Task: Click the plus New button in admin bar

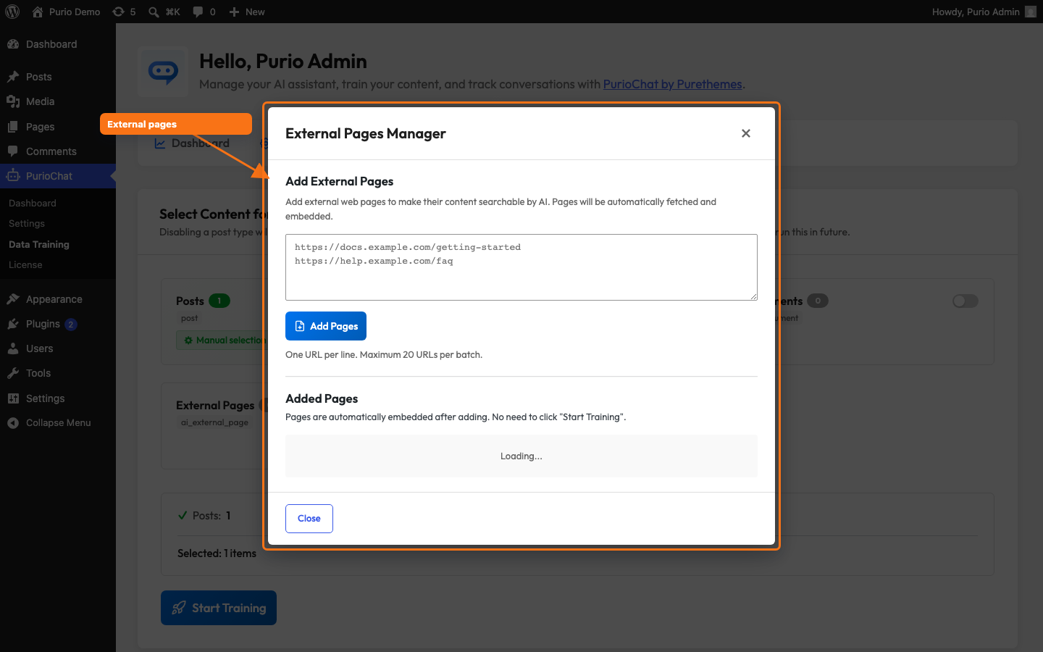Action: click(247, 12)
